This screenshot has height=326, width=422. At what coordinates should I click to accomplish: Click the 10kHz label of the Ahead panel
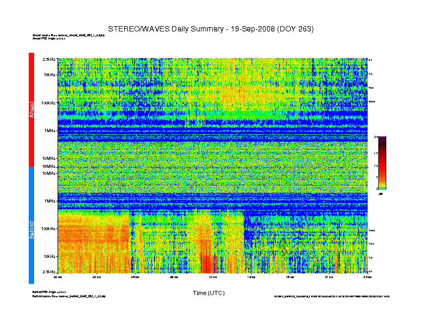pos(50,75)
